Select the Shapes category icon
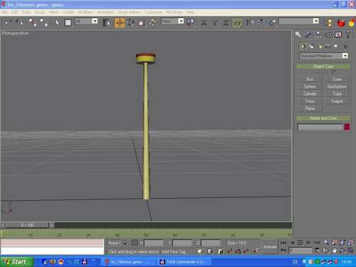The image size is (356, 267). point(311,46)
